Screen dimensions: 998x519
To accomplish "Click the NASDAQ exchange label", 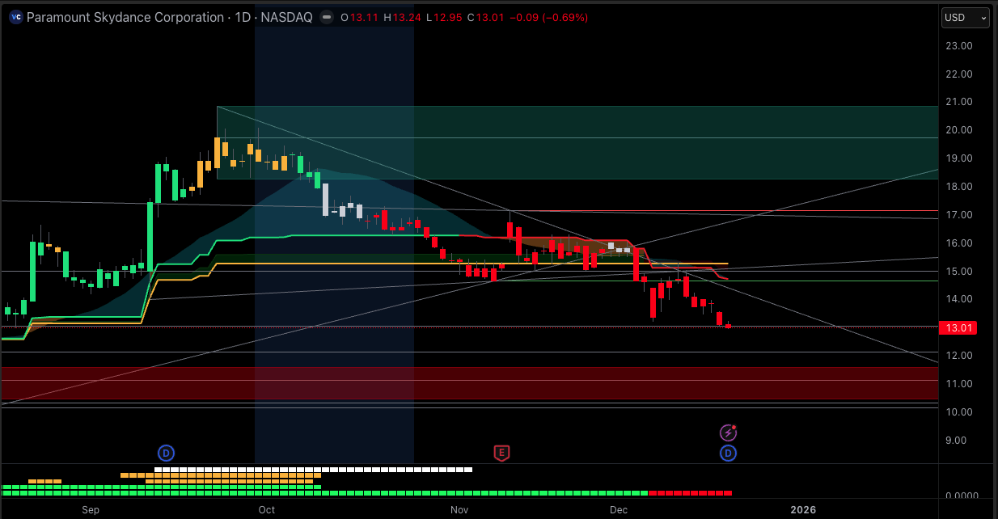I will 286,17.
